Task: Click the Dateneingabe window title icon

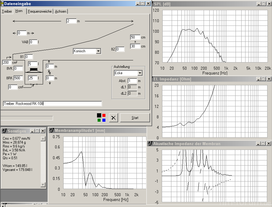Action: [x=2, y=4]
